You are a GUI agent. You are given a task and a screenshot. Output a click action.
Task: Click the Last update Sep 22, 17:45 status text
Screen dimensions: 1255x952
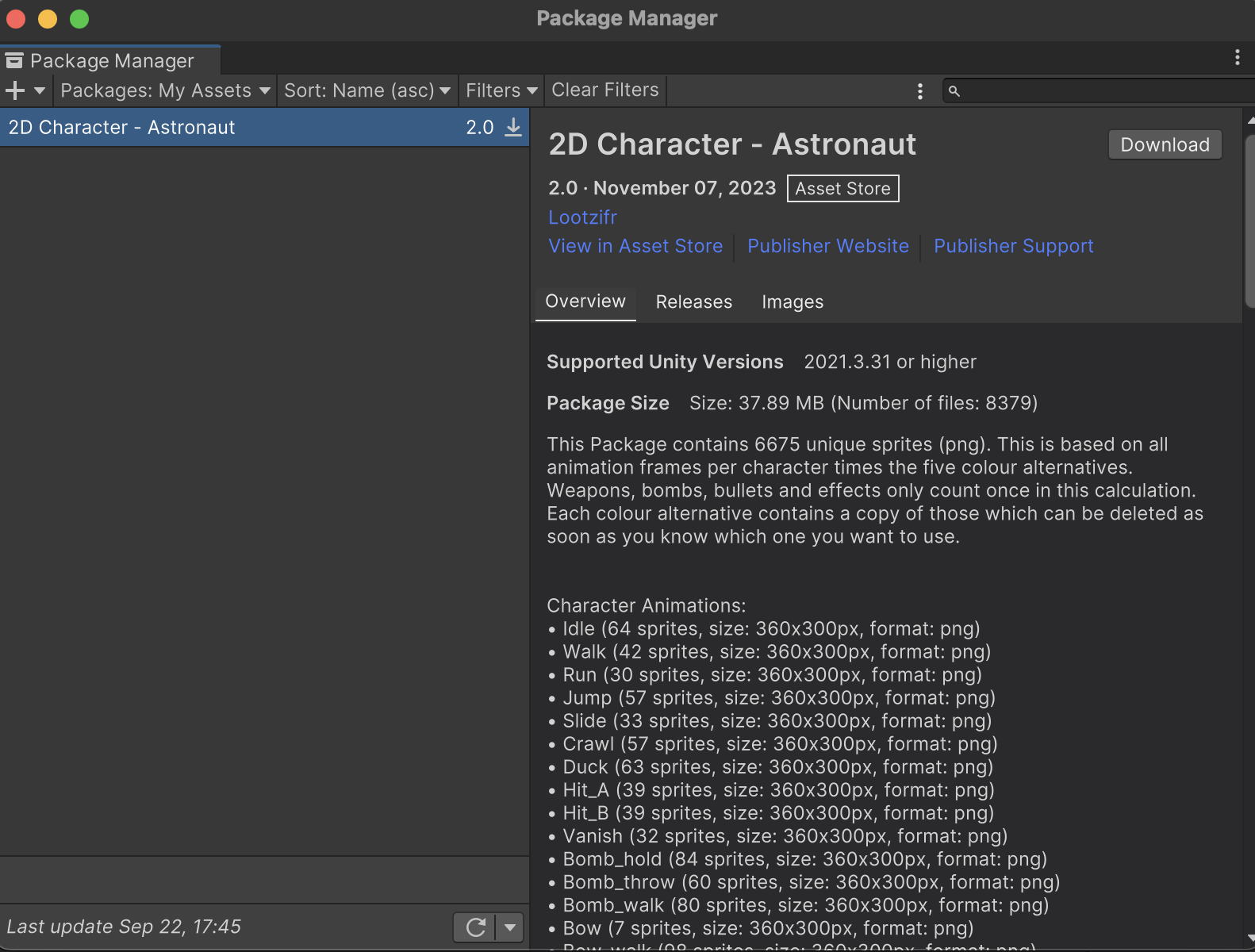coord(124,927)
